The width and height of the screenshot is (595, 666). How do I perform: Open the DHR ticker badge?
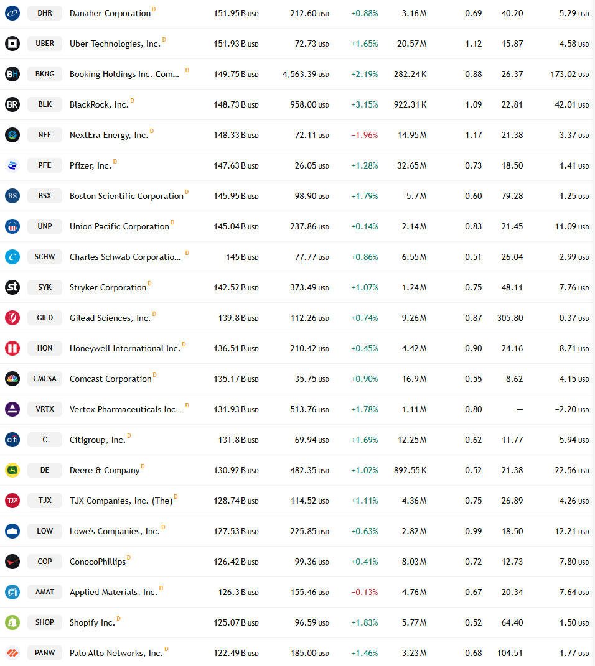coord(45,13)
